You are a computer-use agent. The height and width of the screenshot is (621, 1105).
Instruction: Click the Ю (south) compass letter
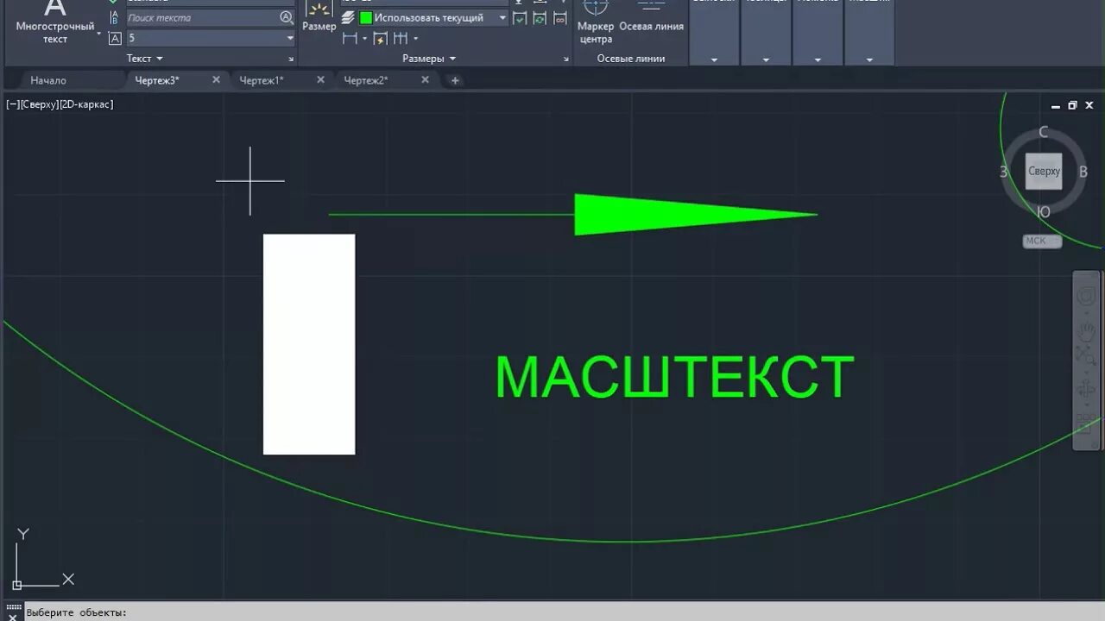tap(1044, 212)
